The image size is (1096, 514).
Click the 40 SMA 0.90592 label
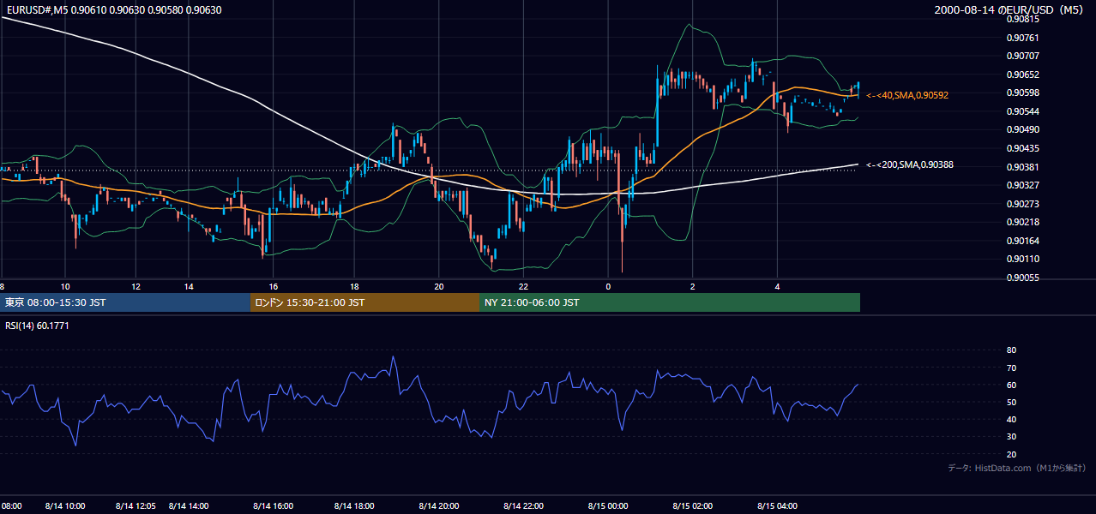pyautogui.click(x=907, y=95)
